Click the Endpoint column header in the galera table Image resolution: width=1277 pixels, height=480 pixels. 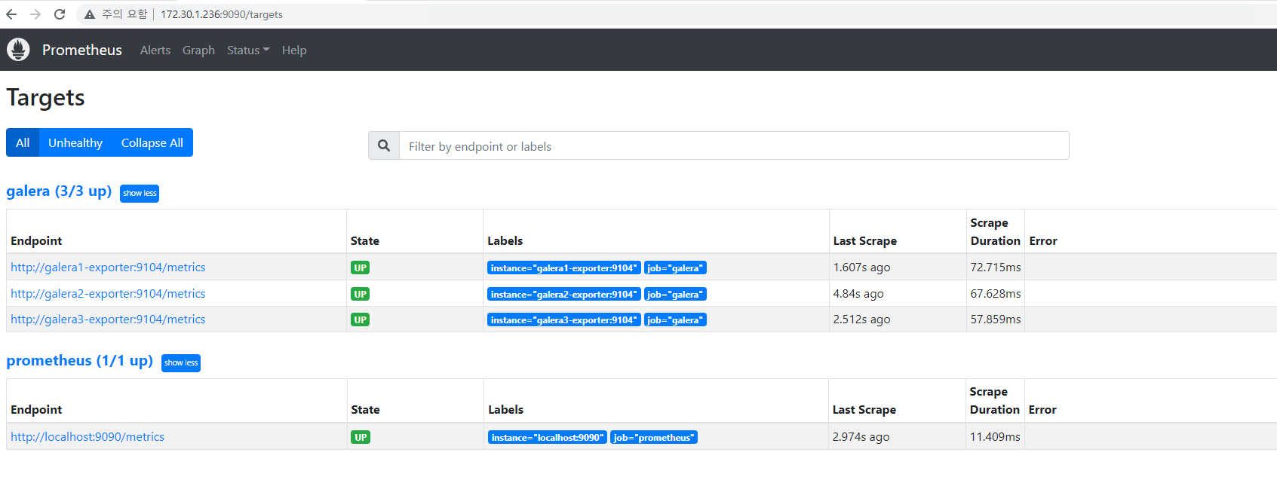pyautogui.click(x=36, y=241)
